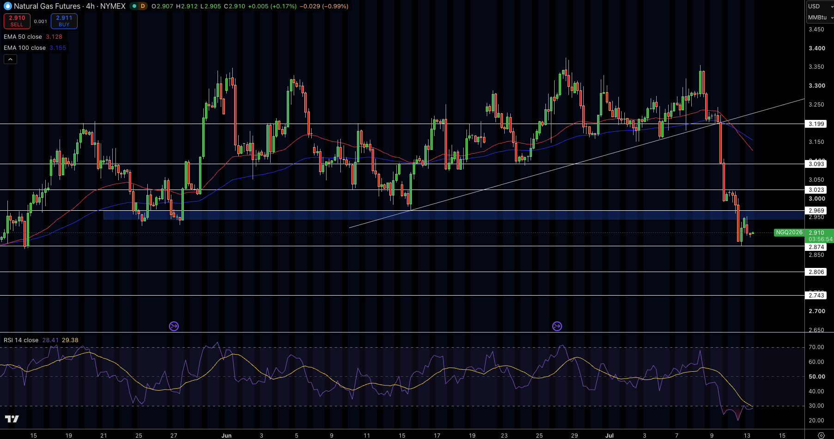Click the Jun label on time axis
The width and height of the screenshot is (834, 439).
pyautogui.click(x=226, y=435)
